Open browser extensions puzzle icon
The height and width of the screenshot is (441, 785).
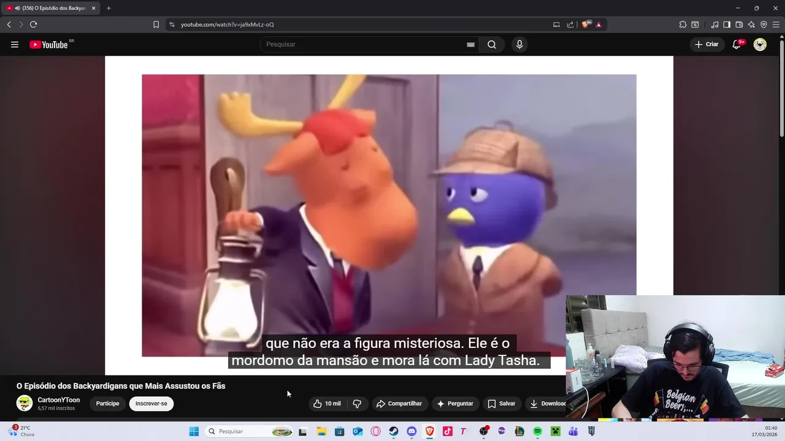coord(683,24)
